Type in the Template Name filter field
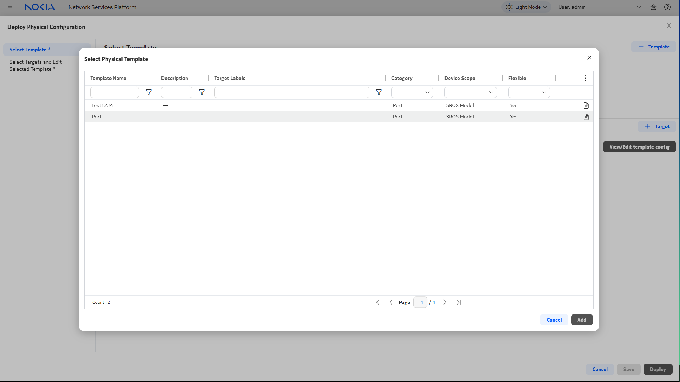The width and height of the screenshot is (680, 382). [x=114, y=92]
